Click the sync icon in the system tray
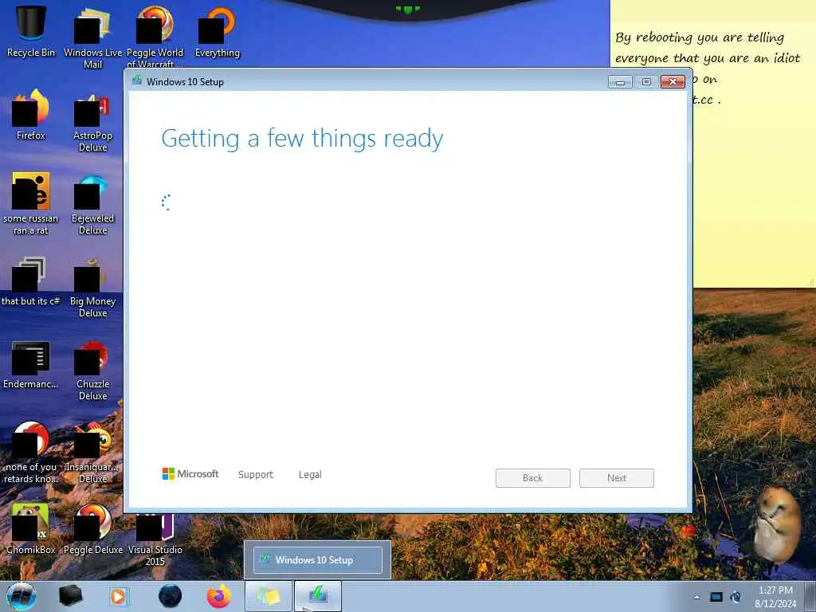Screen dimensions: 816x612 coord(736,597)
